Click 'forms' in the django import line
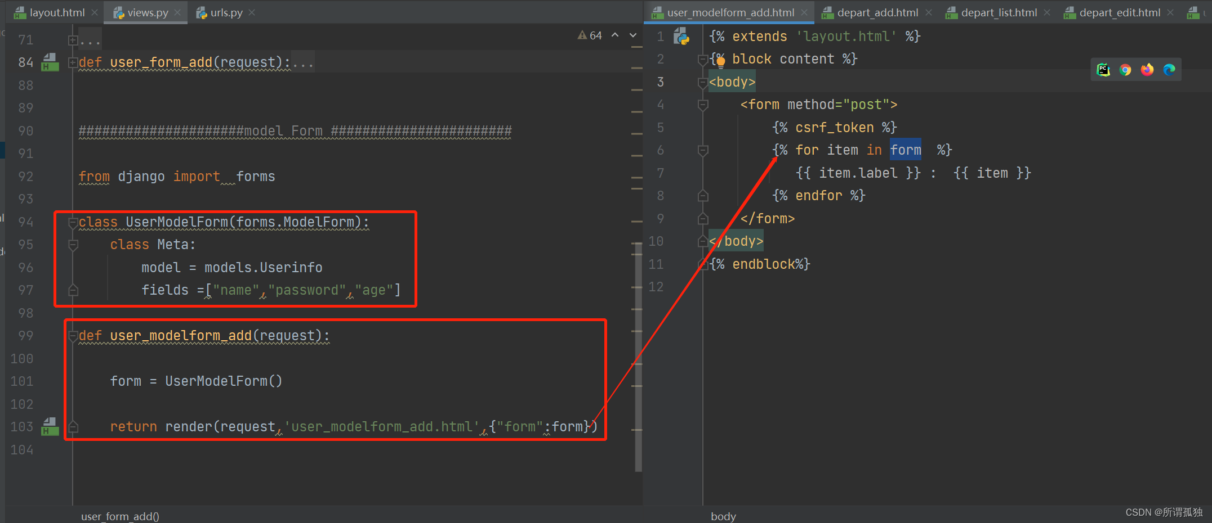 256,177
